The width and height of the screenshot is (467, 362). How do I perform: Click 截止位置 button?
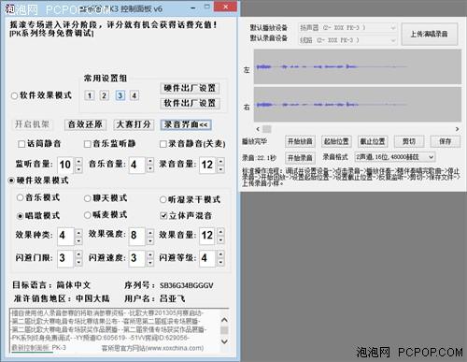[373, 141]
